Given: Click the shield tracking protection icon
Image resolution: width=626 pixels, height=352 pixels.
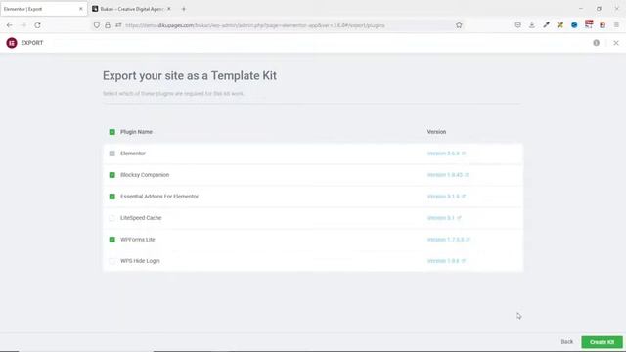Looking at the screenshot, I should 97,25.
